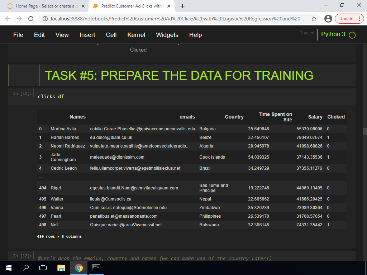The width and height of the screenshot is (367, 275).
Task: Click the Python 3 kernel indicator circle
Action: pyautogui.click(x=352, y=35)
